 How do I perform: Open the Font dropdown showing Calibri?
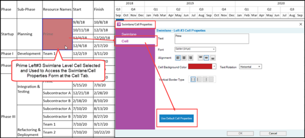point(195,50)
